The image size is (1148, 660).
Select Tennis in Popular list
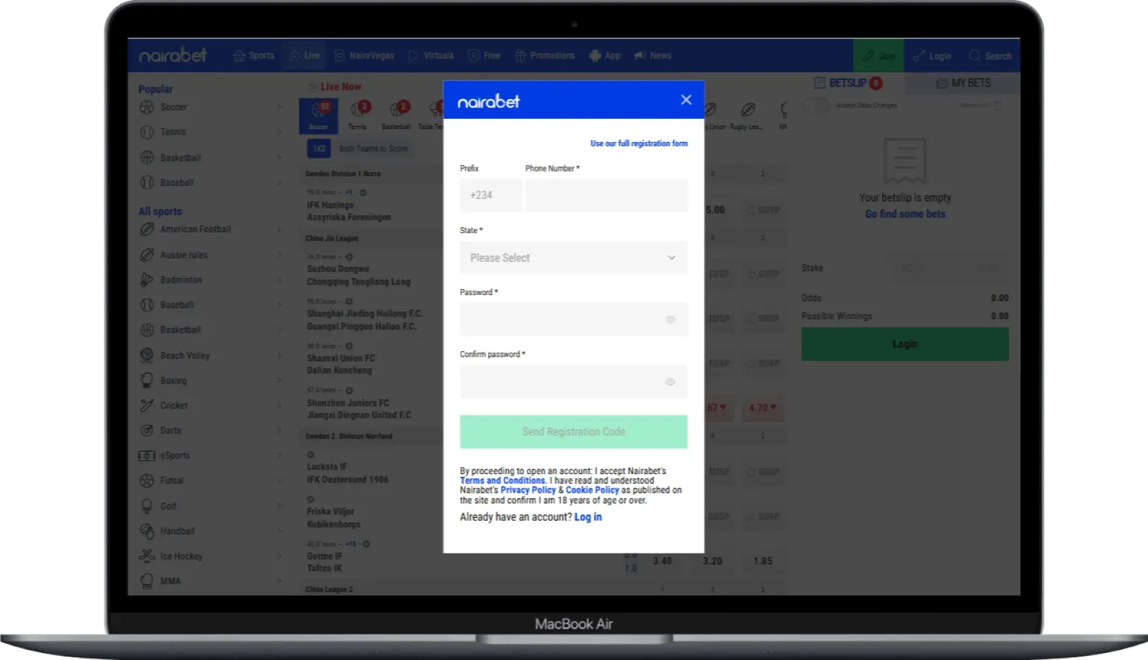(x=173, y=132)
